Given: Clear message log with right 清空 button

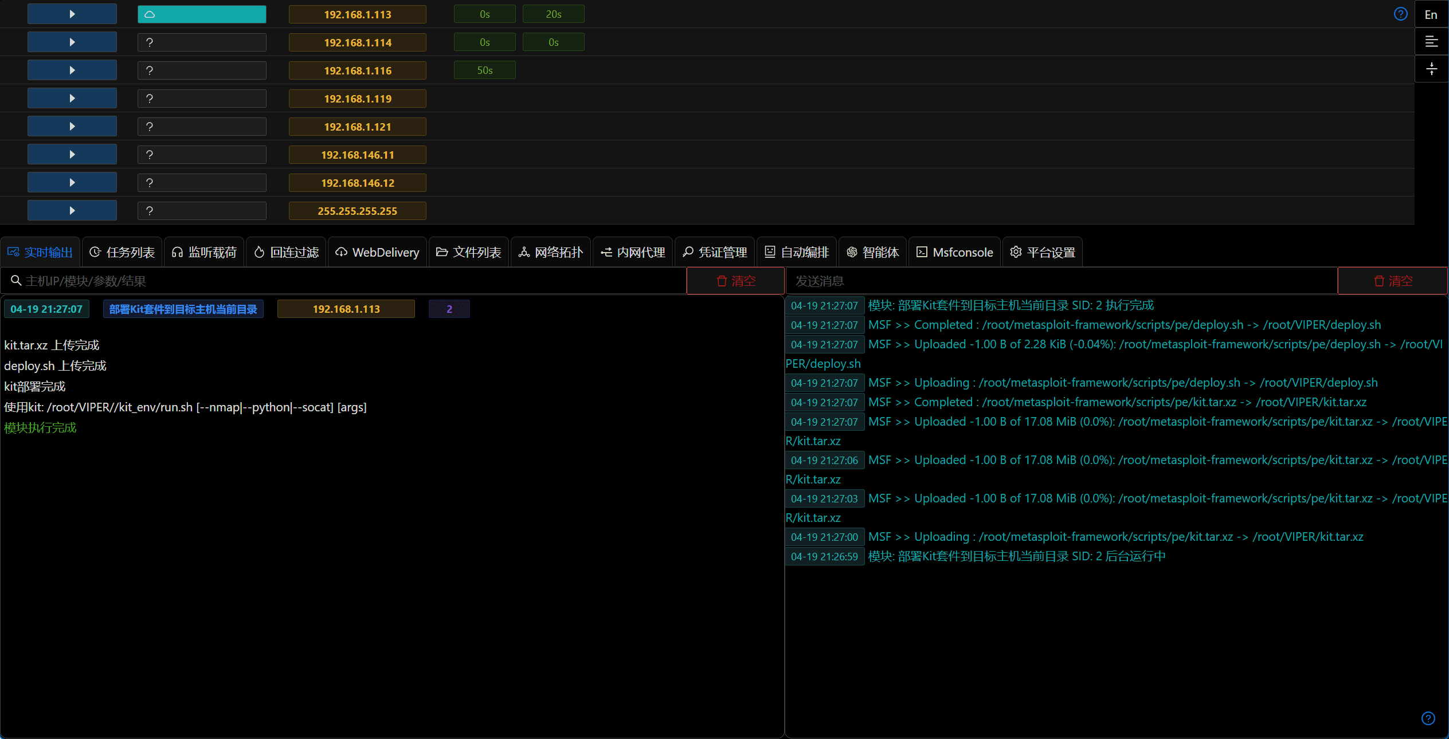Looking at the screenshot, I should coord(1393,281).
